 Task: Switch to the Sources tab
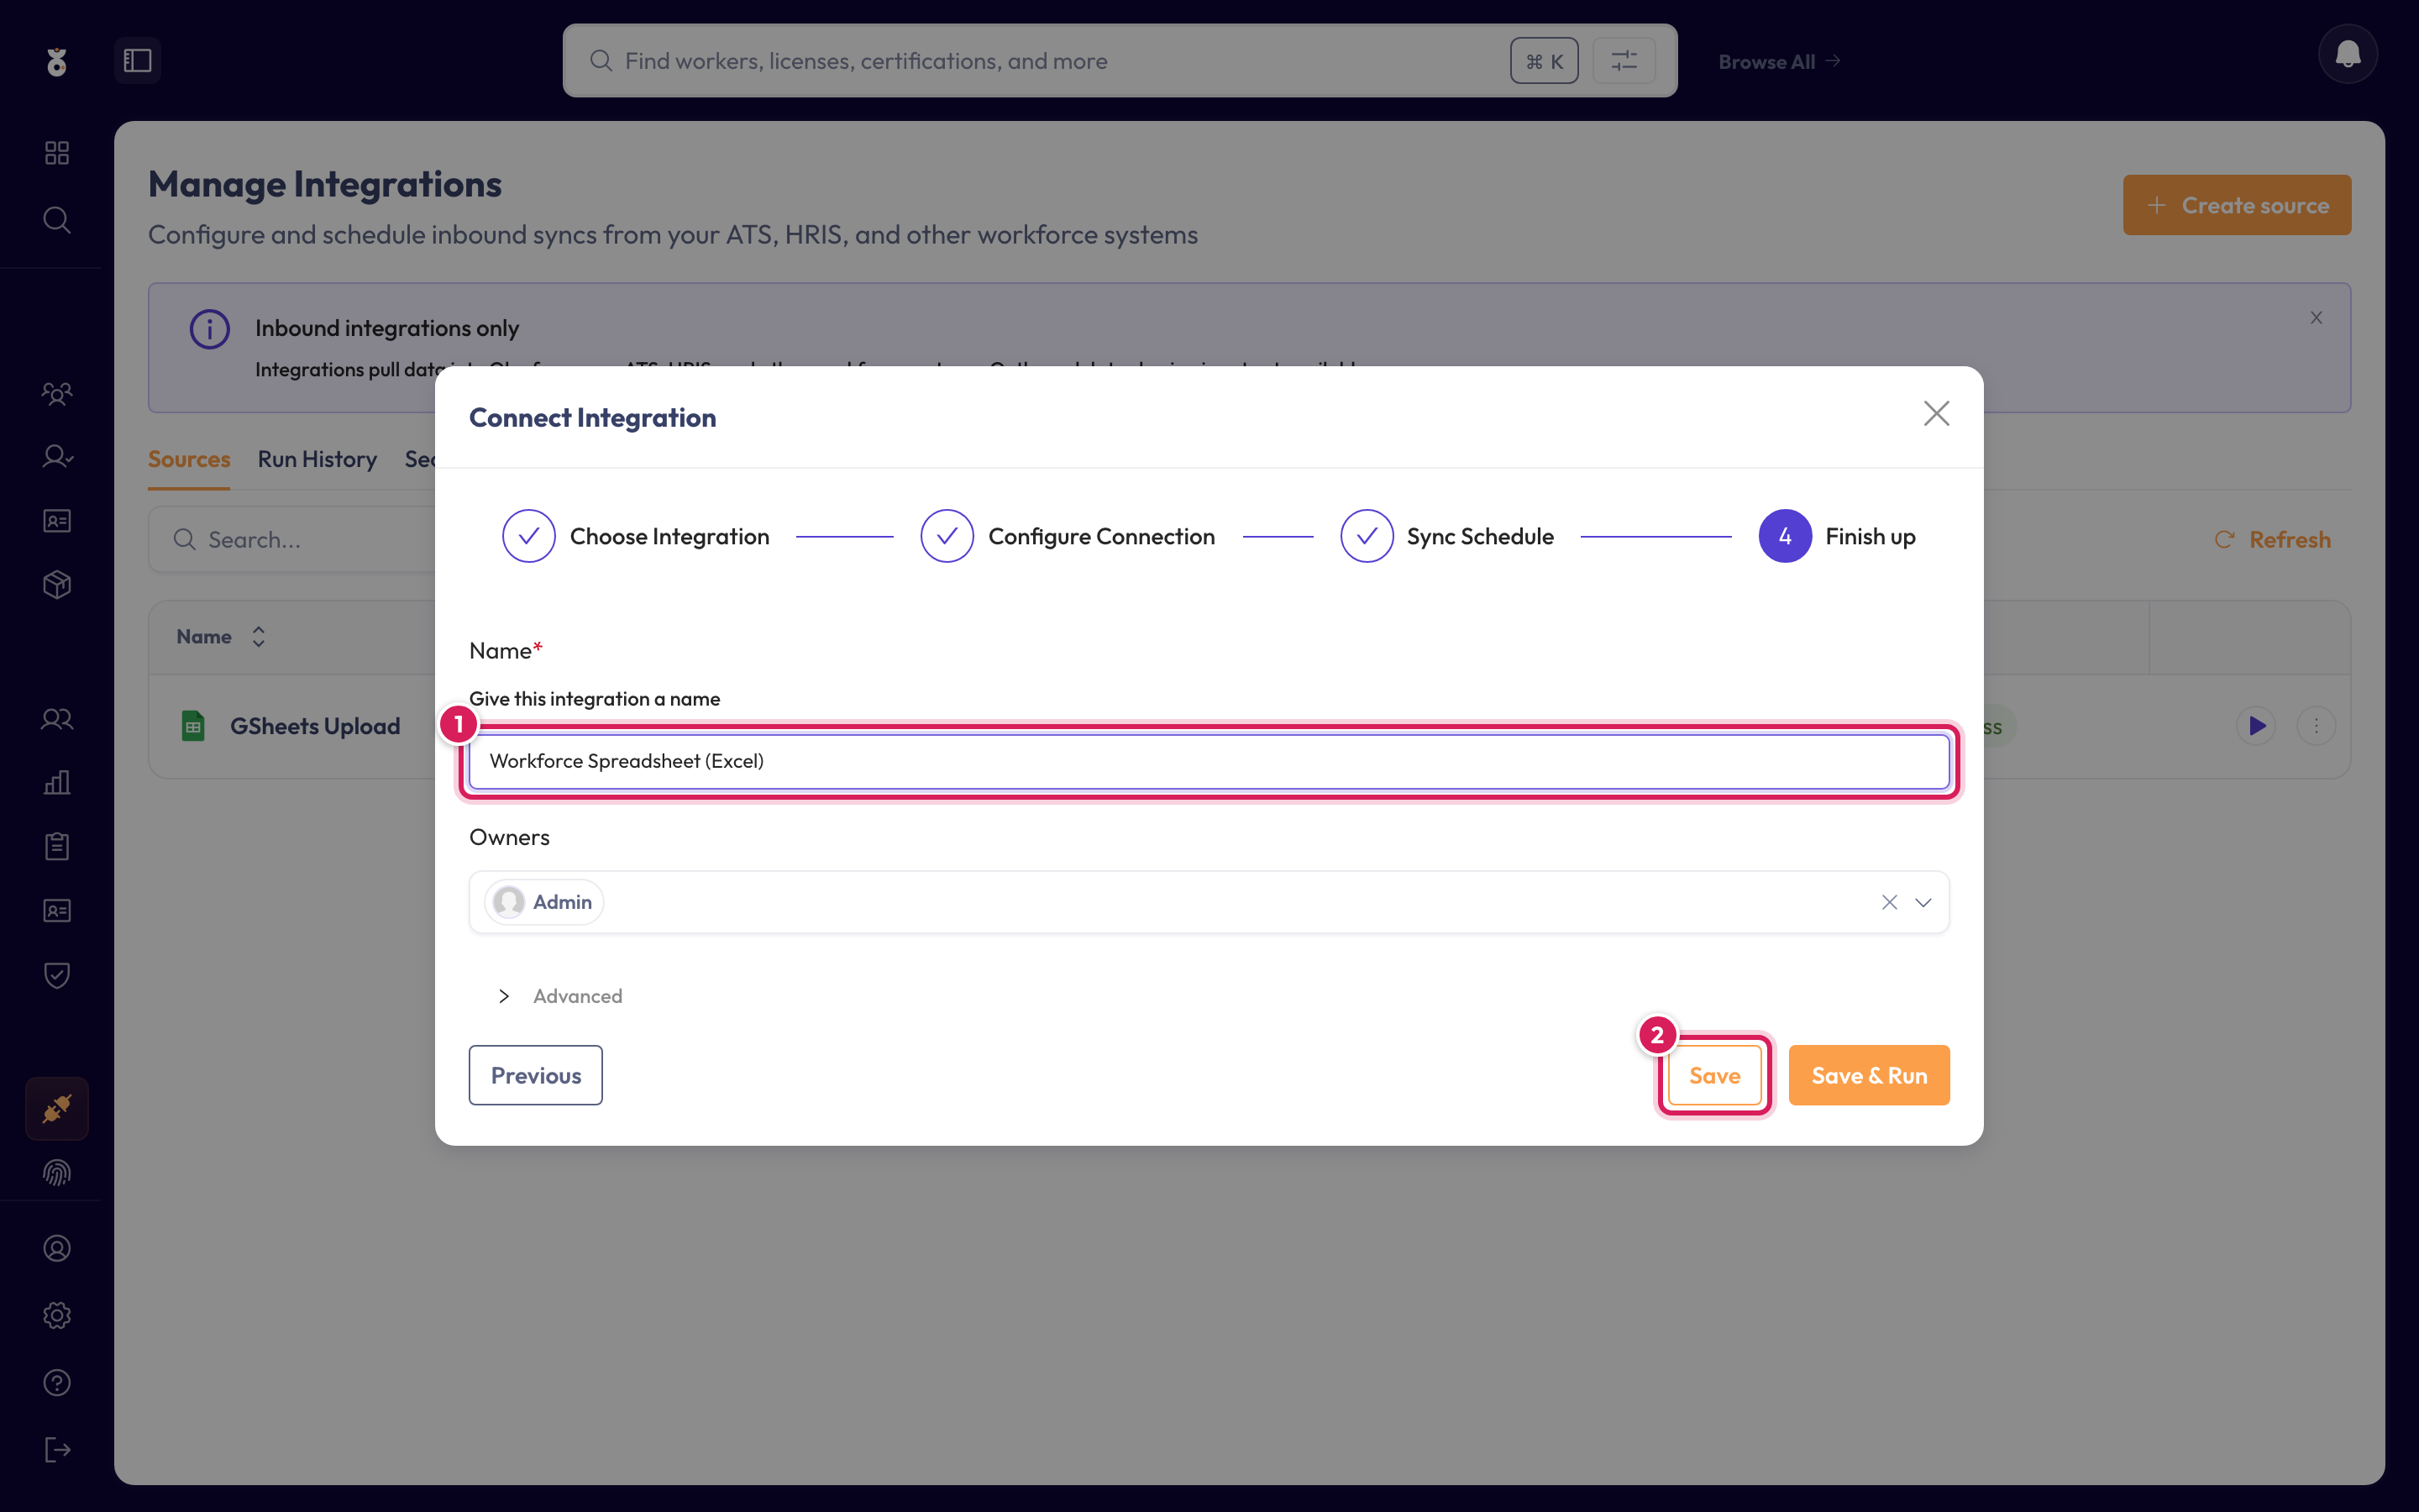189,459
